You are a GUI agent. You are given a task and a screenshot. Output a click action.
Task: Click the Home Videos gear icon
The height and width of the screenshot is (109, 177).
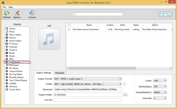pos(7,41)
